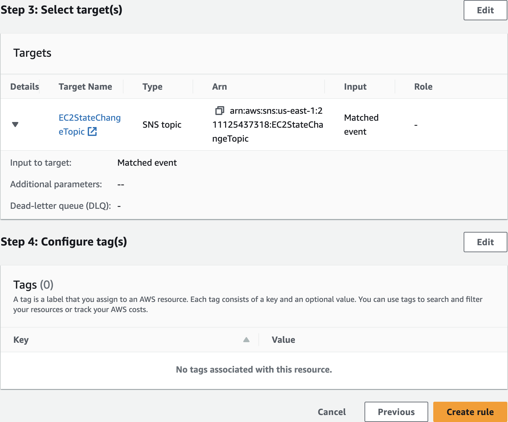The width and height of the screenshot is (508, 422).
Task: Go back with Previous button
Action: [396, 412]
